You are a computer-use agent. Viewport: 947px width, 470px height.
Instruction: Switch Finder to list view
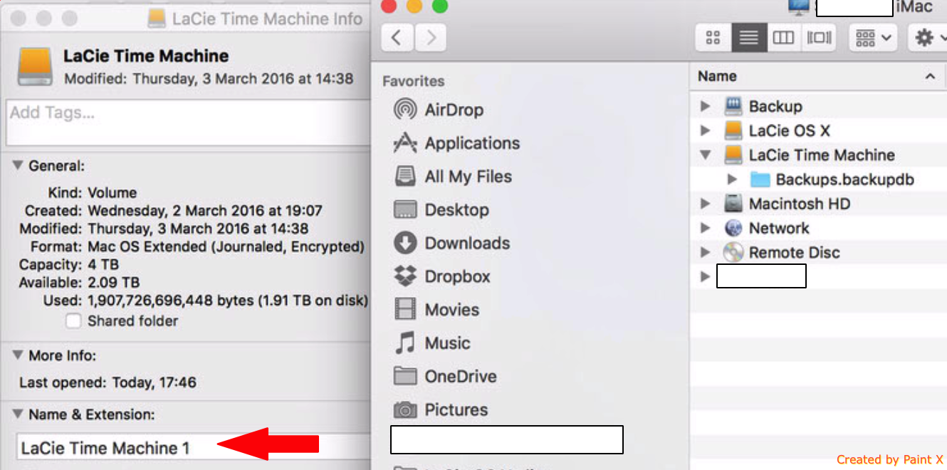(x=748, y=38)
